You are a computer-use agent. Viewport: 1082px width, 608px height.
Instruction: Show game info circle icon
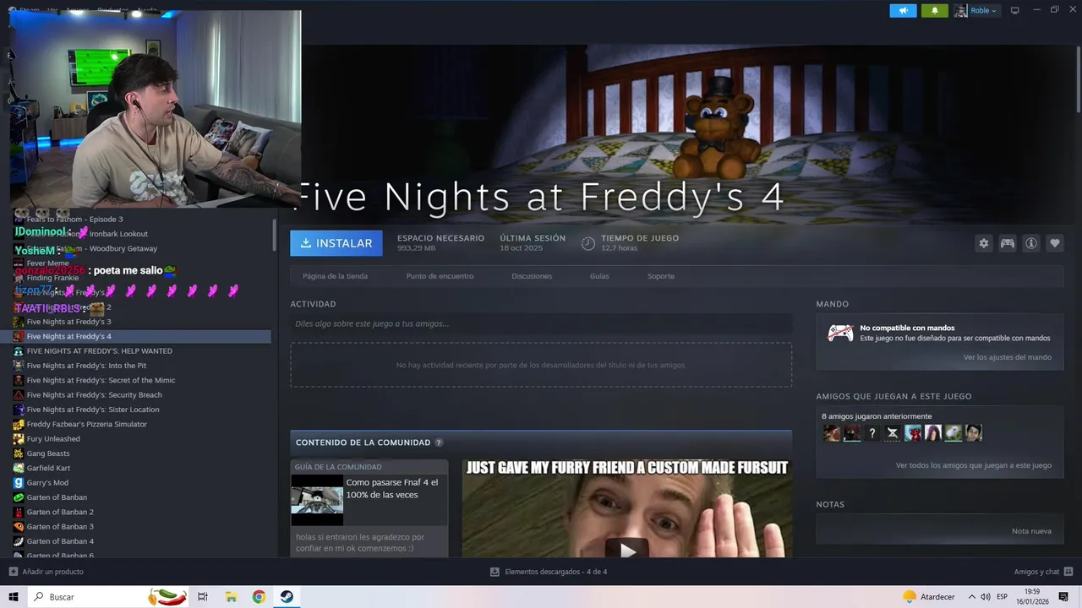pos(1031,243)
